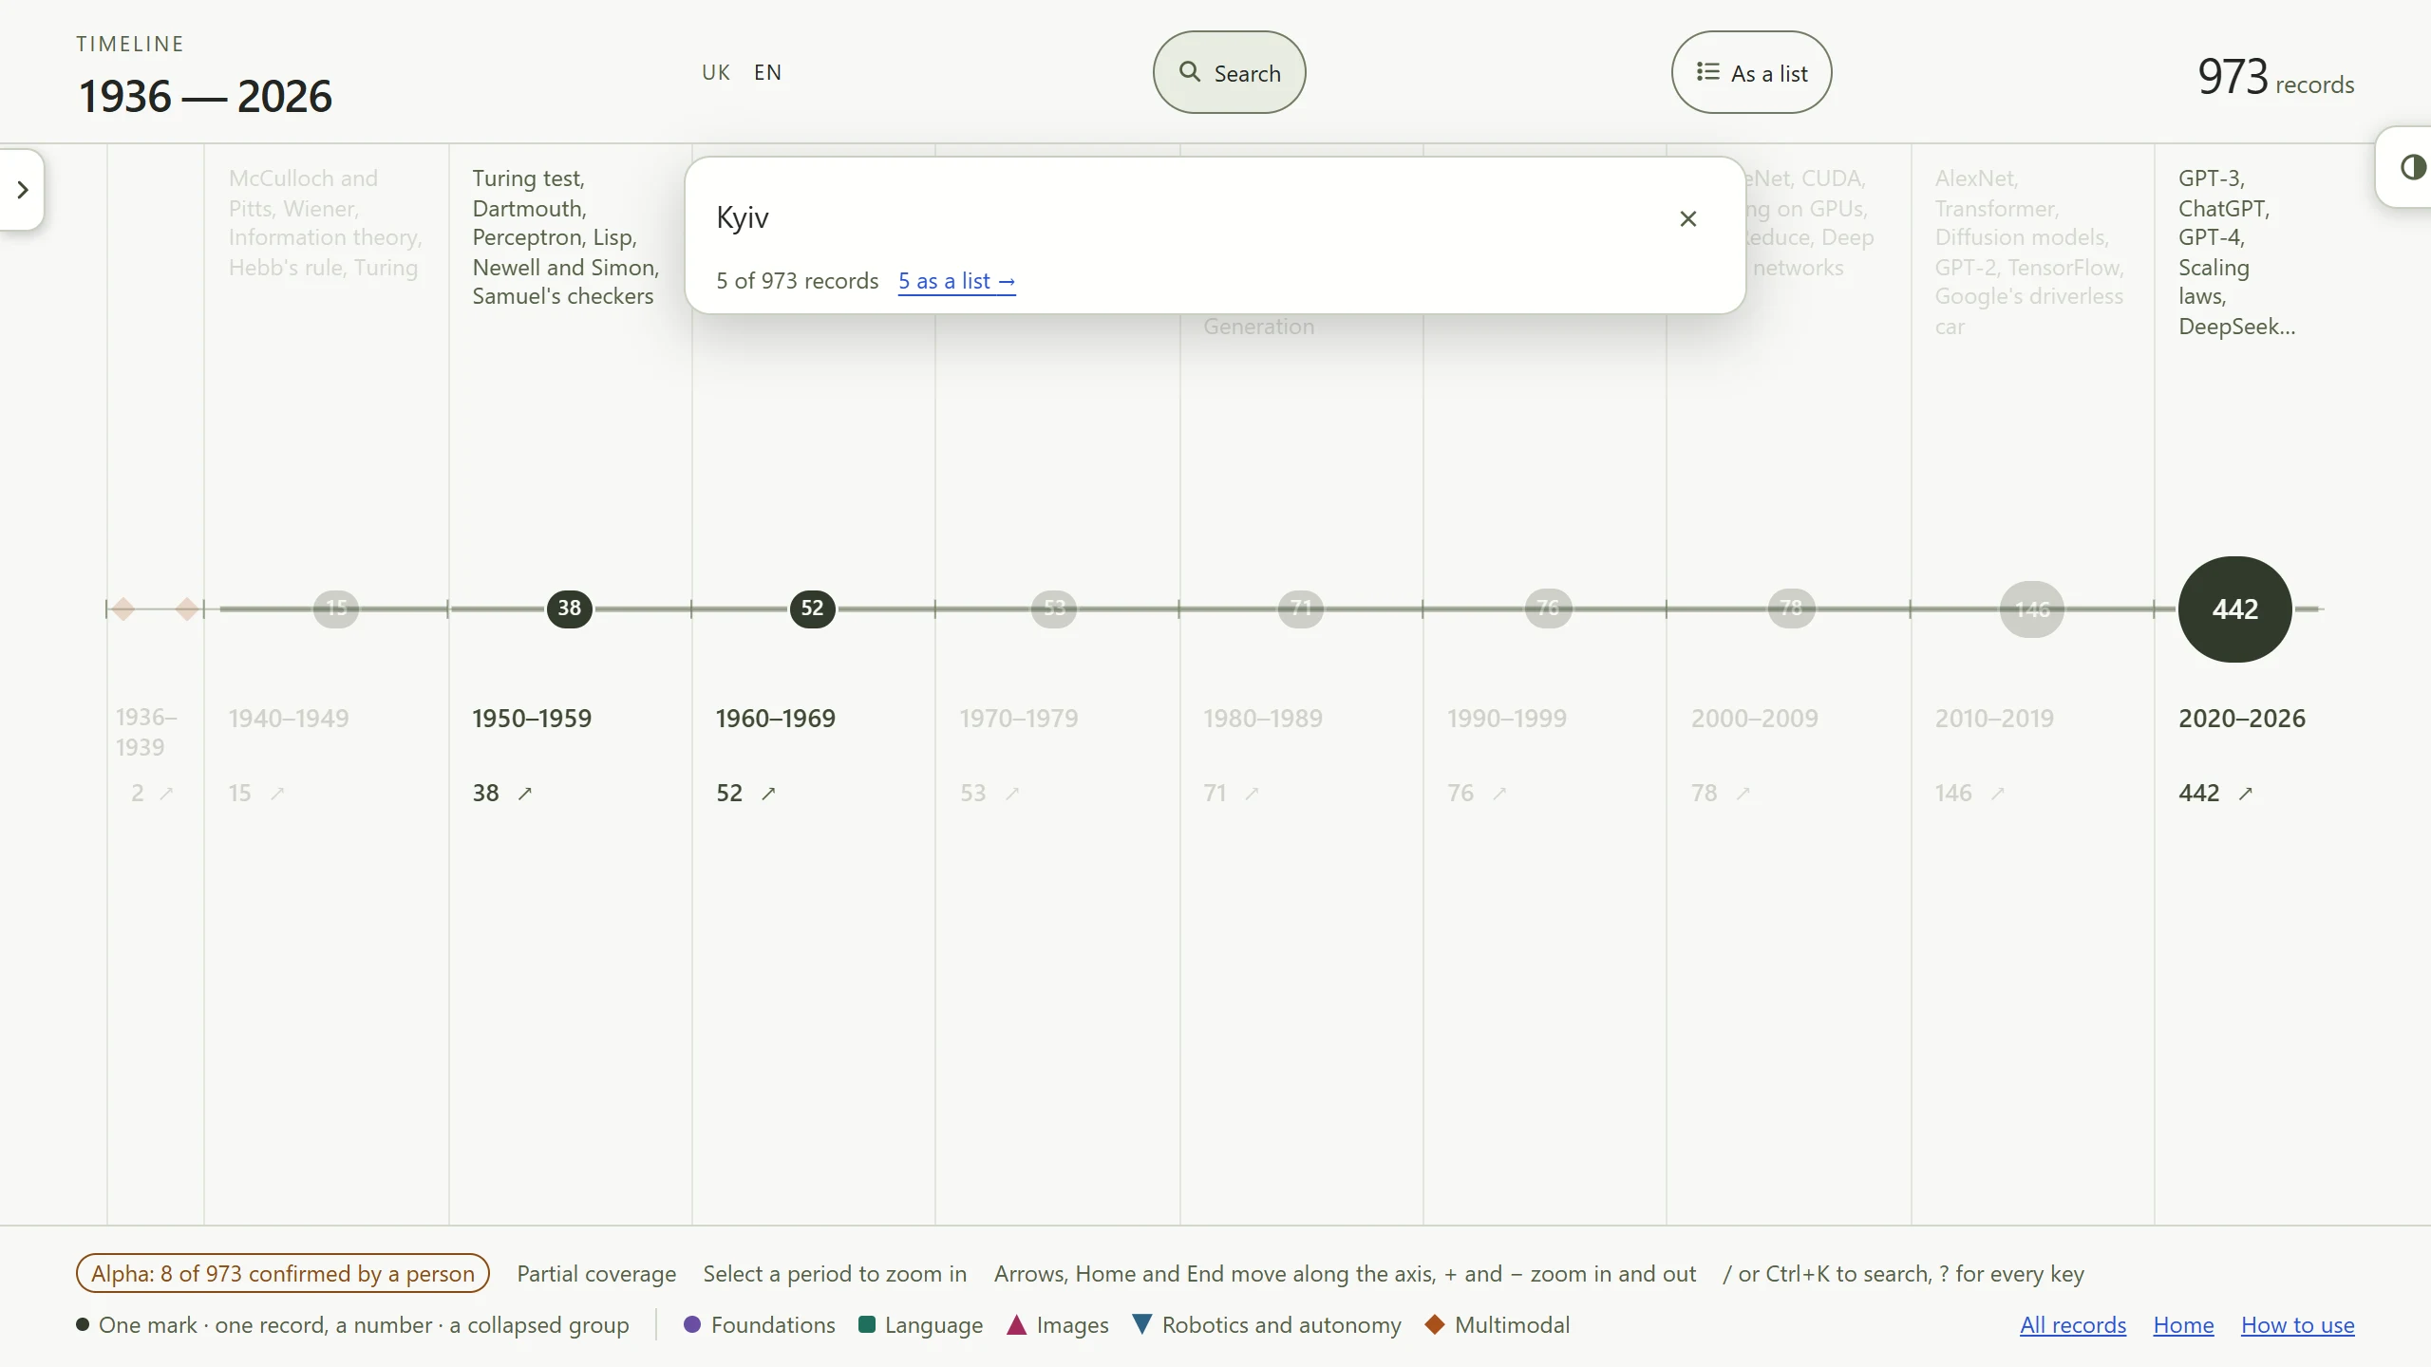Screen dimensions: 2431x1367
Task: Select the faded 53 marker on the axis
Action: (x=1054, y=609)
